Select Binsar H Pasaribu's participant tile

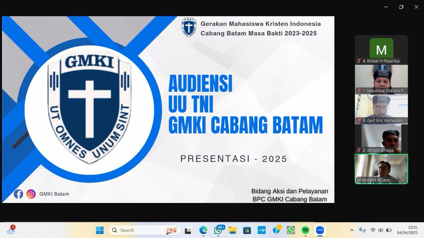click(381, 50)
